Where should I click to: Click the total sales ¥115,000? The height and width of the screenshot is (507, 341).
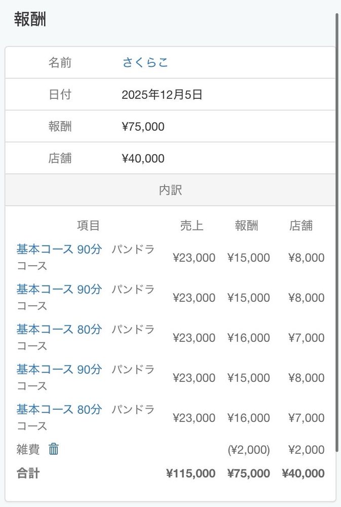pos(191,474)
